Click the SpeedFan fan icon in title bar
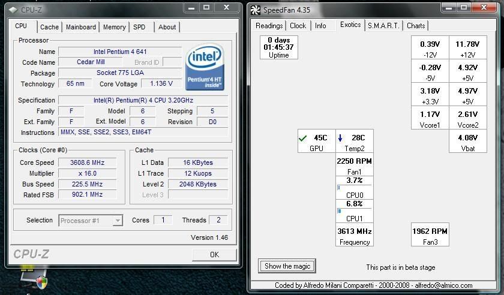 coord(255,10)
